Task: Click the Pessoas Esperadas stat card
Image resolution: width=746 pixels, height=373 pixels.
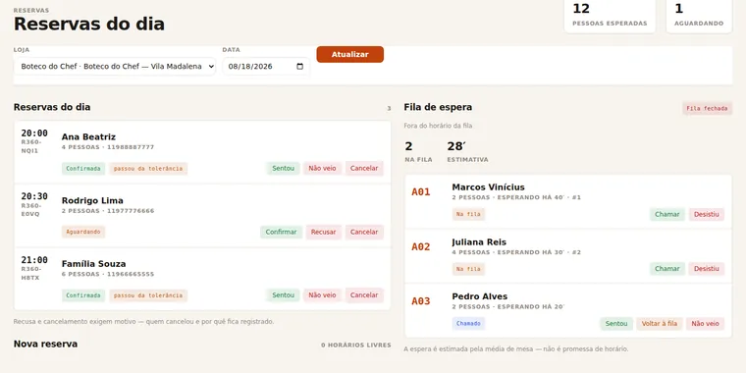Action: point(610,16)
